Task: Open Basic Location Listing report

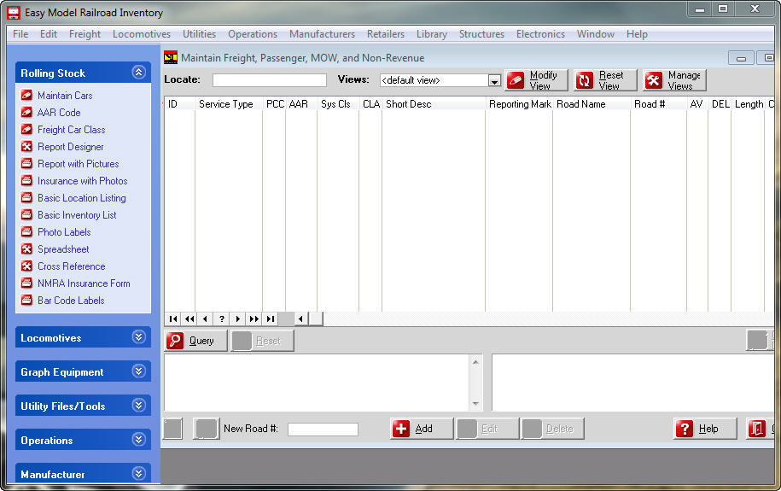Action: (x=82, y=198)
